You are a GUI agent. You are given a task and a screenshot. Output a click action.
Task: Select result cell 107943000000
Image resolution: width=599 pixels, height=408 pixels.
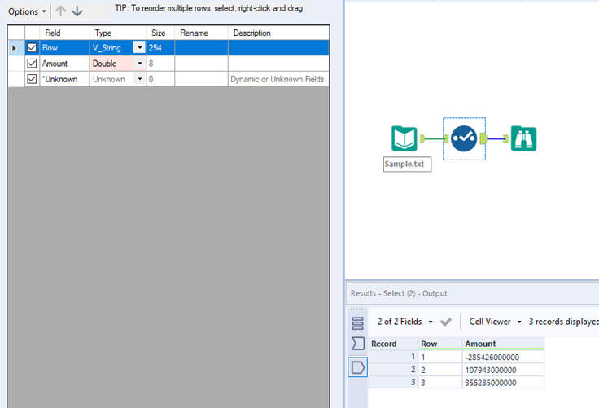point(503,370)
